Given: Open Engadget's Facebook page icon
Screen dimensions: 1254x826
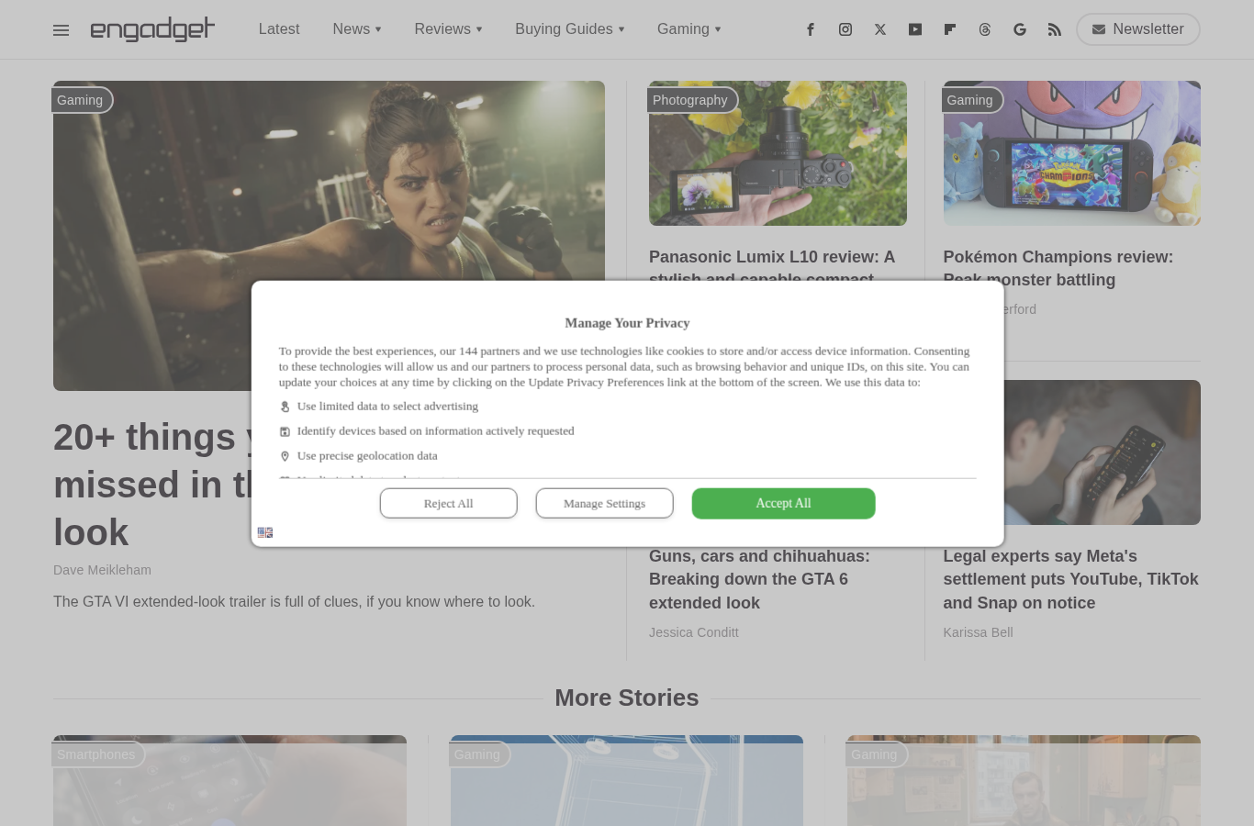Looking at the screenshot, I should click(811, 29).
